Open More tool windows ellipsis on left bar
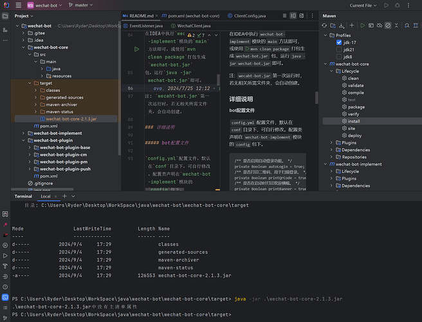The image size is (422, 322). click(5, 40)
